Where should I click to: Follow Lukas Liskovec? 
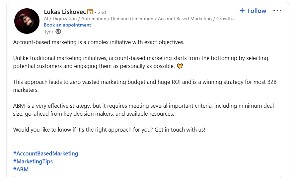click(253, 11)
